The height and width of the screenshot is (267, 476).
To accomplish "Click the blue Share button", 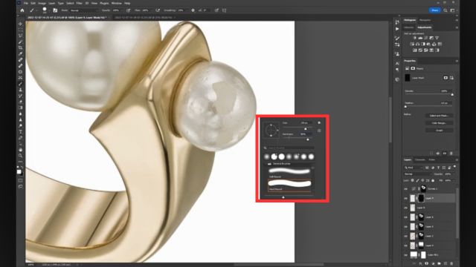I will [x=434, y=10].
